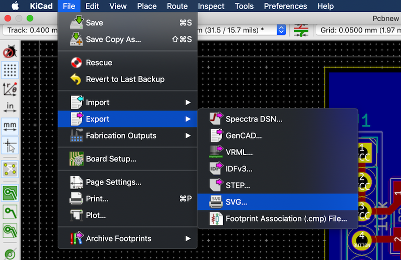Click the VRML export icon

coord(216,152)
